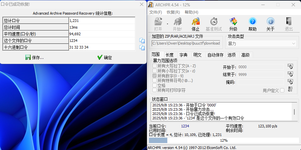Click icon beside 掩码 field
The image size is (301, 150).
click(290, 82)
